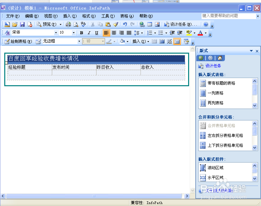Save the template with the floppy disk icon
The width and height of the screenshot is (261, 206).
point(22,25)
